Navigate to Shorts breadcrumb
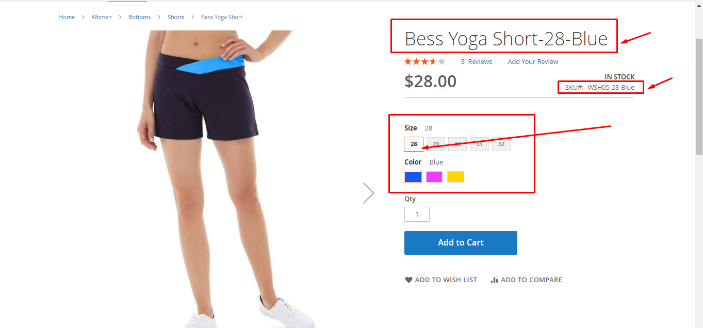 click(x=176, y=17)
